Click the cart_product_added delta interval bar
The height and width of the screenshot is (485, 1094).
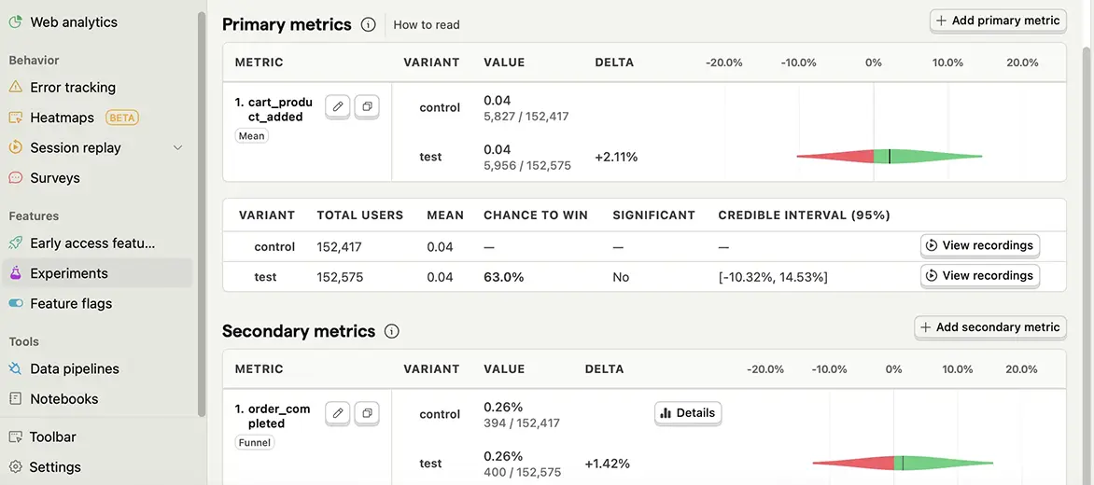tap(890, 157)
